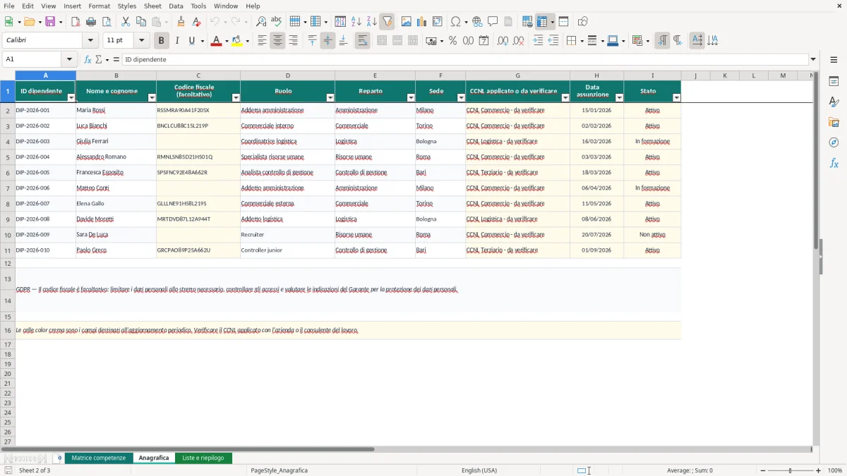
Task: Insert hyperlink toolbar icon
Action: [x=477, y=22]
